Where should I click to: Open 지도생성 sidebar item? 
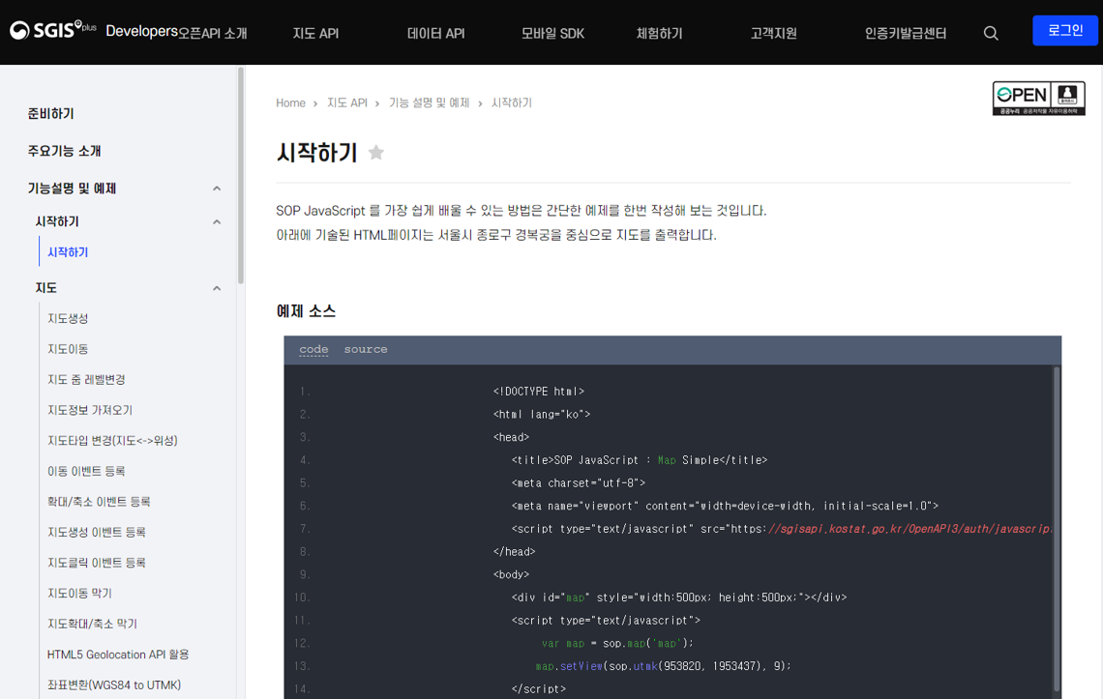[x=68, y=318]
